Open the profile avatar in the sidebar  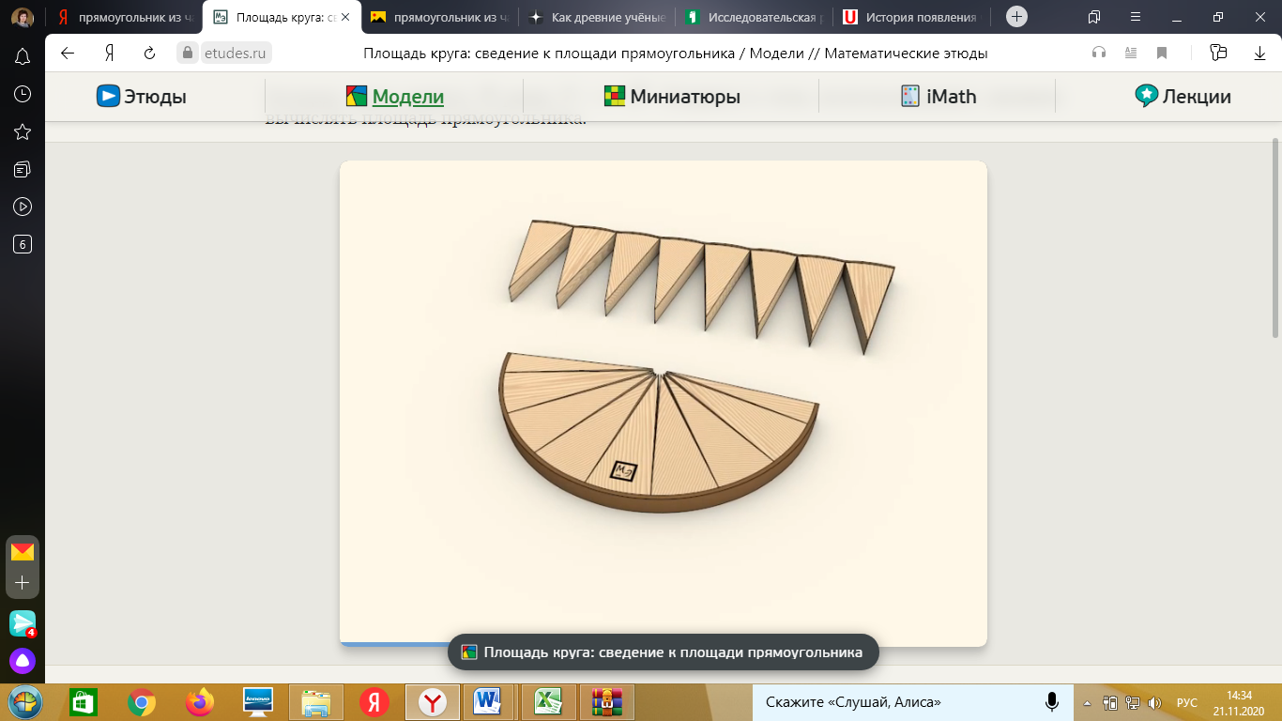click(x=23, y=17)
